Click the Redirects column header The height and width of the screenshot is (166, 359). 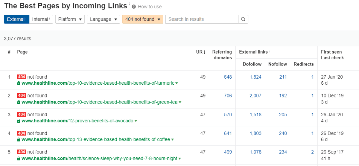(x=304, y=64)
